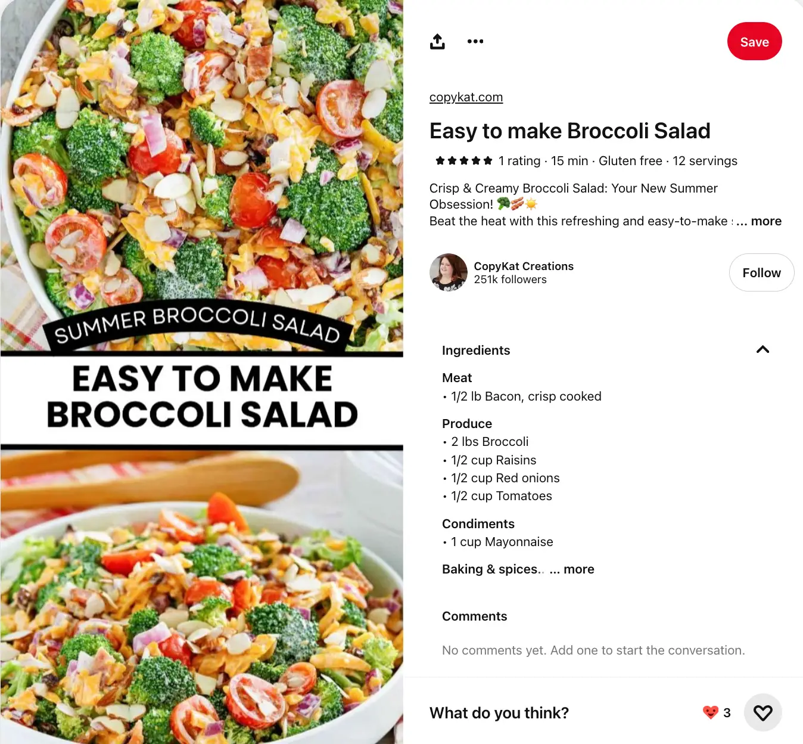Click the share/upload icon
The image size is (803, 744).
click(x=437, y=42)
